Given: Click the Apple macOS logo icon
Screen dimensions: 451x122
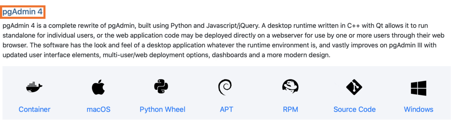Looking at the screenshot, I should (x=98, y=87).
